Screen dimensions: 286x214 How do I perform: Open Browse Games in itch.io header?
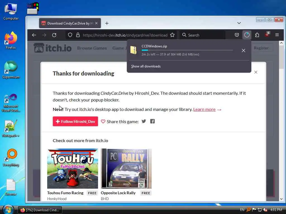(92, 48)
